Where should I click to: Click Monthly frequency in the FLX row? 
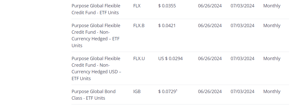click(272, 6)
